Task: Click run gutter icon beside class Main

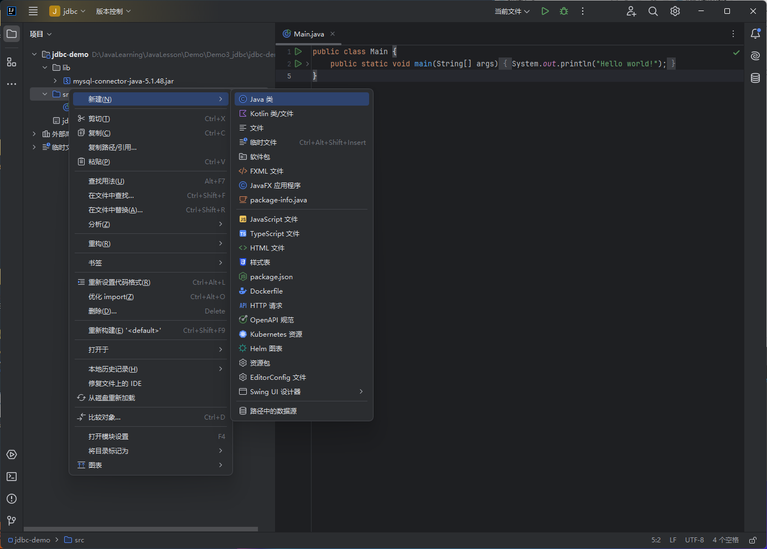Action: point(298,51)
